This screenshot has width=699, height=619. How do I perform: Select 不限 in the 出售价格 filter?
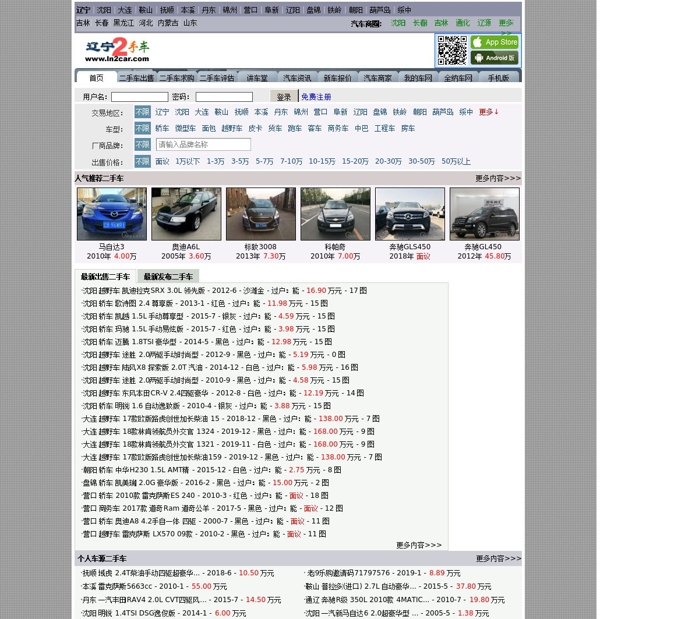pyautogui.click(x=142, y=162)
